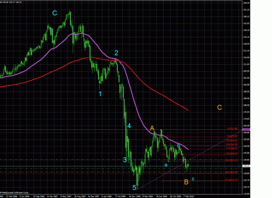Click the 16 Dec 2007 date label
This screenshot has width=272, height=198.
point(94,196)
